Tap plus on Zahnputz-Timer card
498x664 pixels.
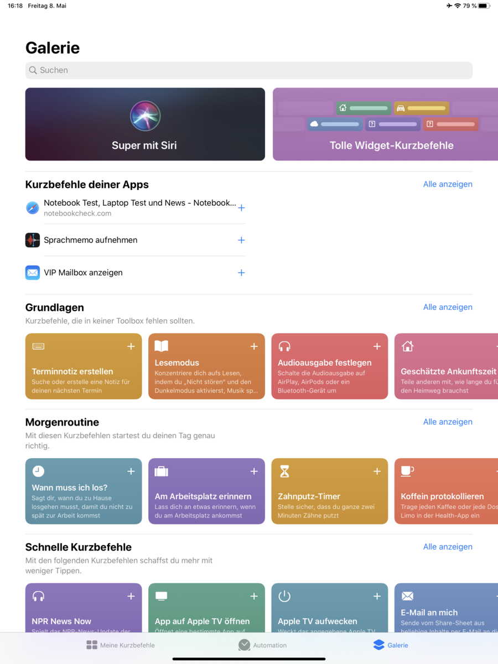[377, 471]
